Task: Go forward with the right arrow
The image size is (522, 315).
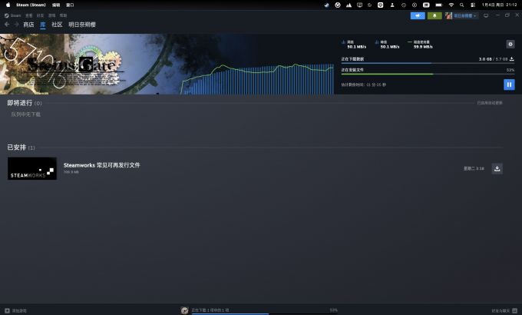Action: [x=16, y=25]
